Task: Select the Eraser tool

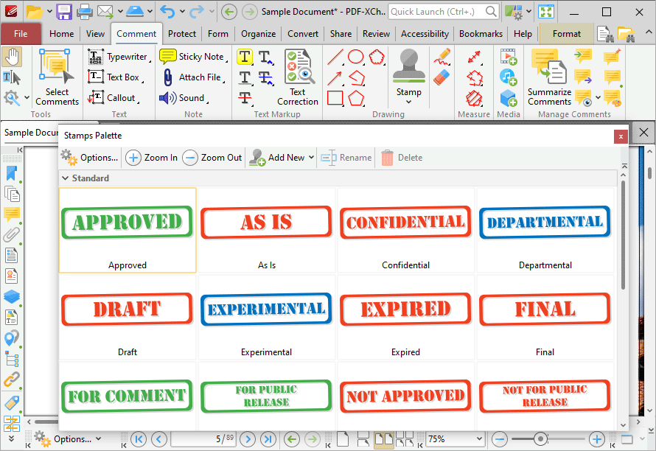Action: tap(442, 77)
